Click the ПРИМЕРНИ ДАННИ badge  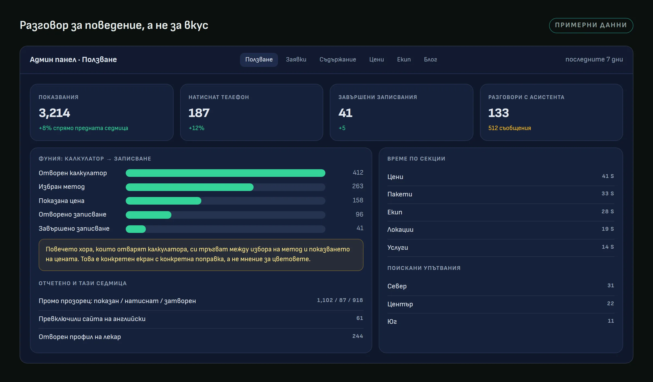point(591,25)
